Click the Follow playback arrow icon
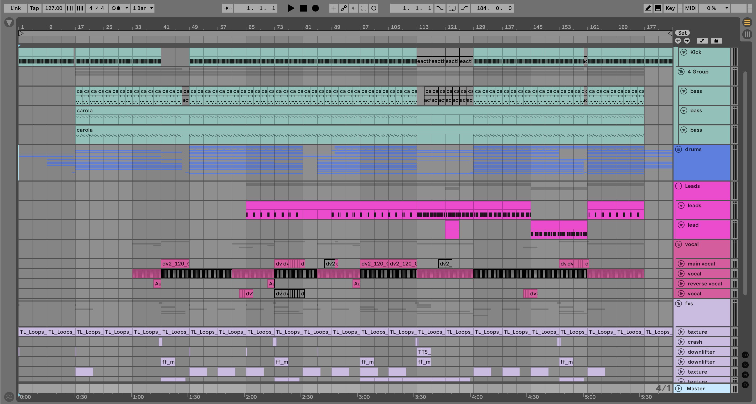756x404 pixels. (227, 8)
